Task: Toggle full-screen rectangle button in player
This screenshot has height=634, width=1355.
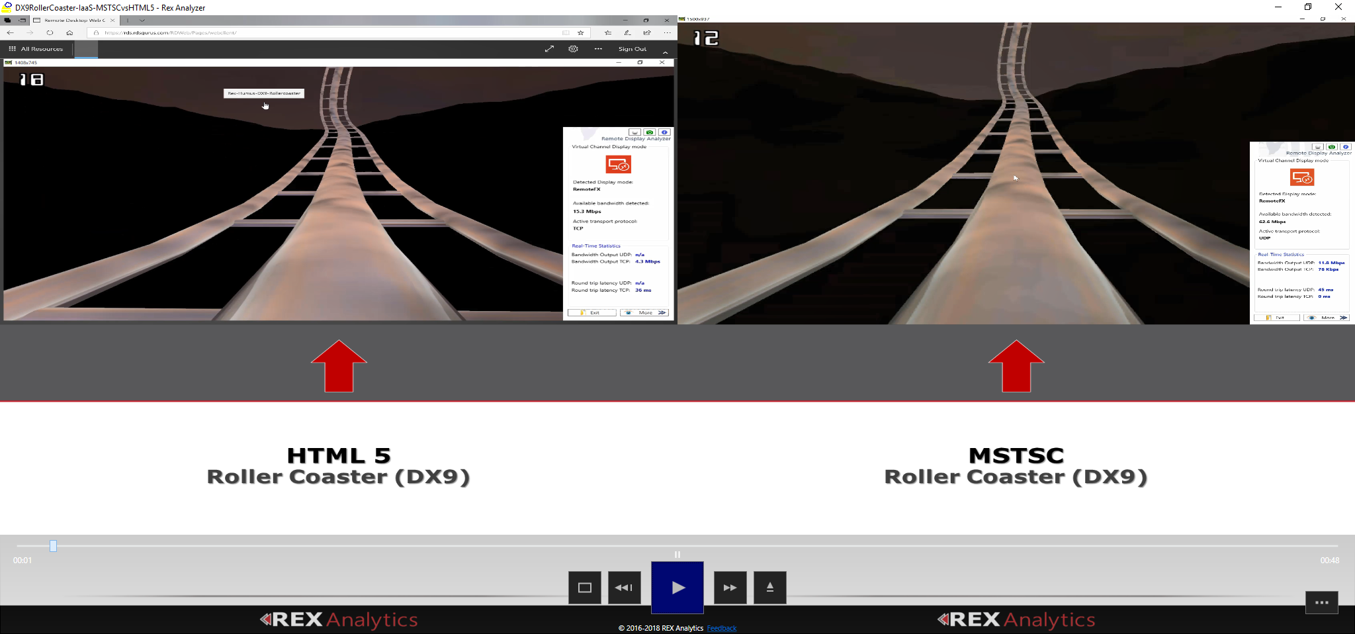Action: [x=585, y=587]
